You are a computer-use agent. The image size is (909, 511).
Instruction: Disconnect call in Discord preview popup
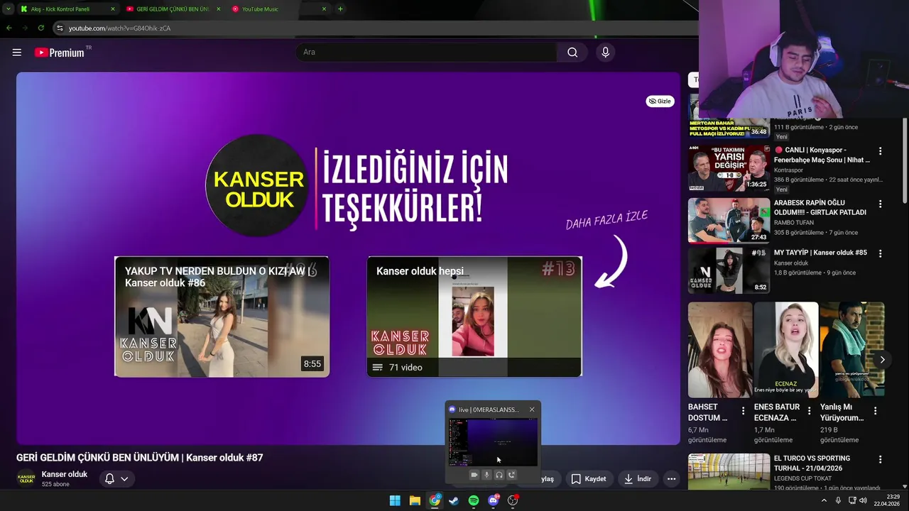tap(512, 475)
